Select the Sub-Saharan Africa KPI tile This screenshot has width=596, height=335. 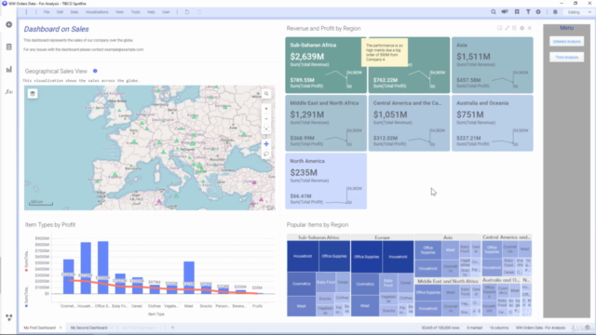click(326, 65)
